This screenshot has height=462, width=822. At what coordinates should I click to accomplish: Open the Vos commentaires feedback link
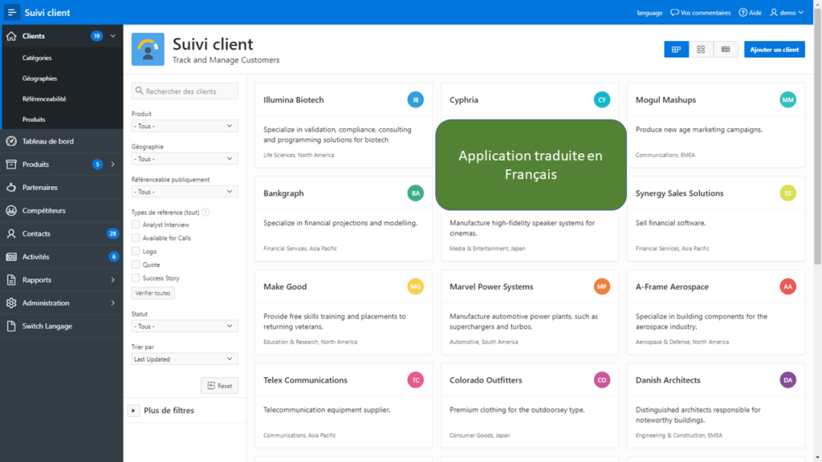[x=700, y=13]
